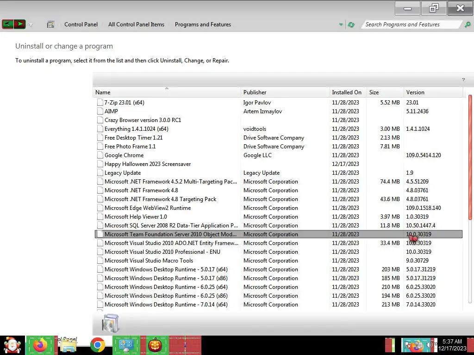Click the search magnifier icon
The width and height of the screenshot is (474, 355).
click(468, 24)
